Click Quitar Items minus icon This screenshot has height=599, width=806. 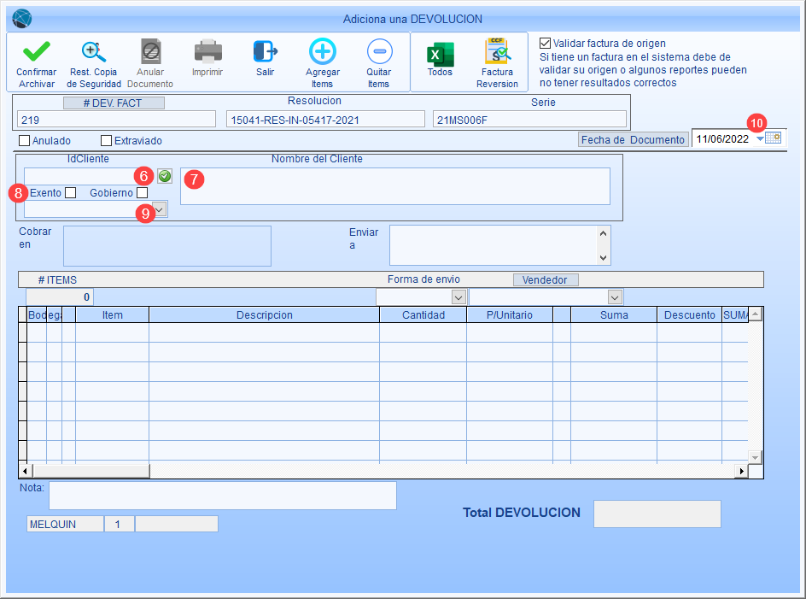(x=379, y=51)
